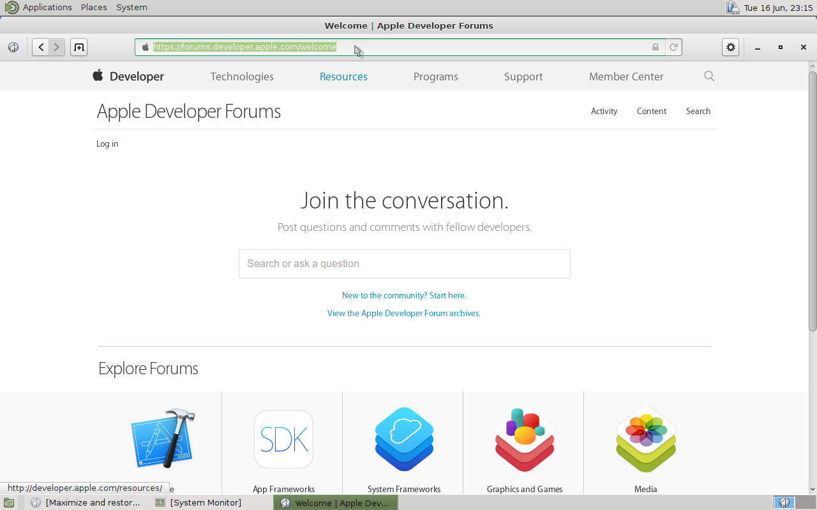Click the show desktop icon in bottom panel
The image size is (817, 510).
pos(9,503)
